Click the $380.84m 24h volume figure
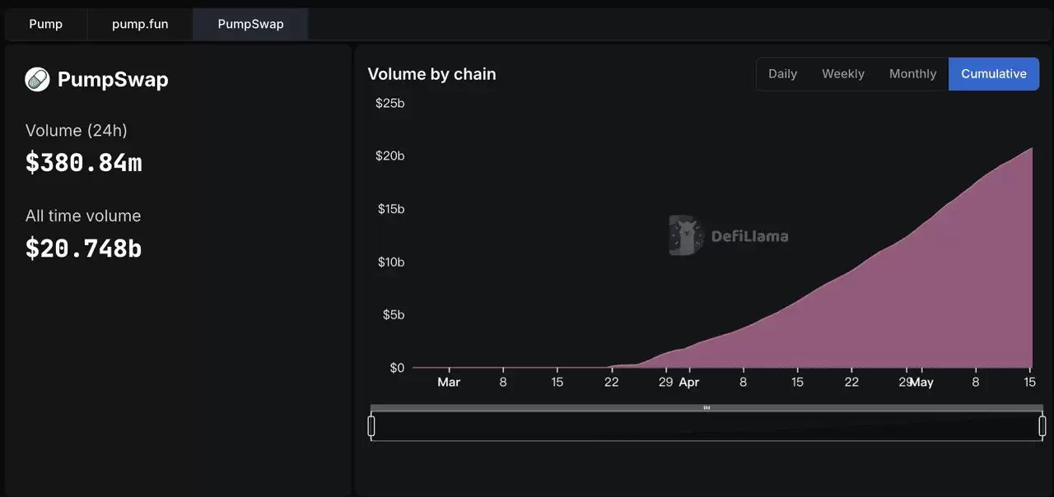Viewport: 1054px width, 497px height. point(83,162)
